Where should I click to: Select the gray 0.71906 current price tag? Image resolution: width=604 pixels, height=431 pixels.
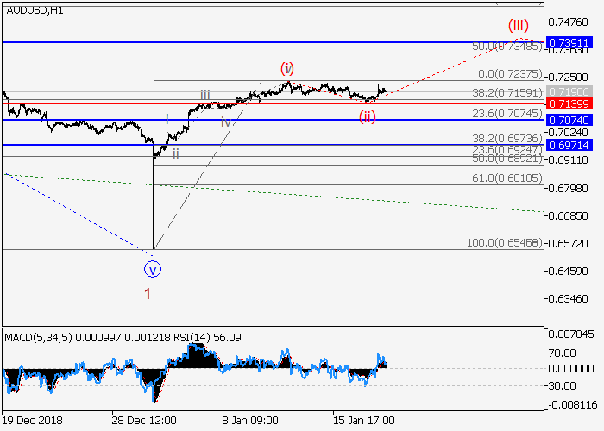[x=571, y=91]
